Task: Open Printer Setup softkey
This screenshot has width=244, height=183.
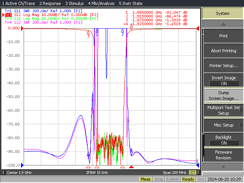Action: (x=223, y=66)
